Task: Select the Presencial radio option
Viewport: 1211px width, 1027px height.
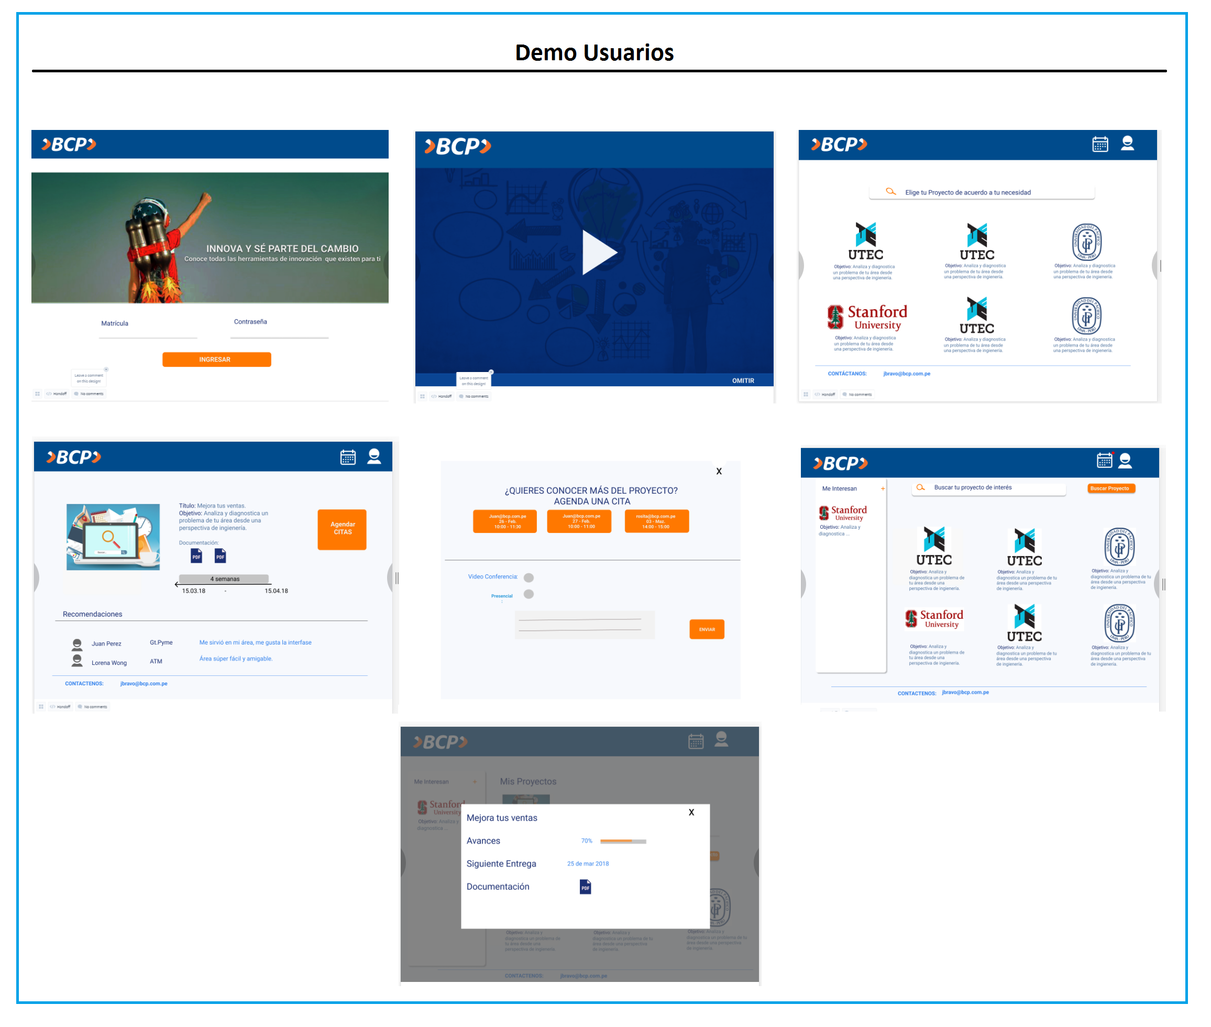Action: click(529, 594)
